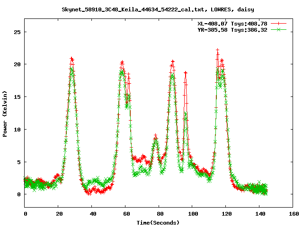Click x-axis tick label 40
This screenshot has height=227, width=303.
click(x=93, y=214)
